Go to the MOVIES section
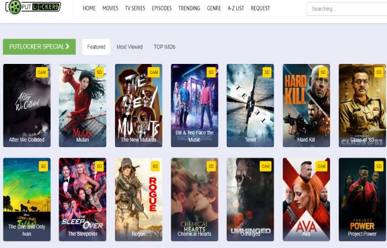Viewport: 387px width, 248px height. click(111, 8)
